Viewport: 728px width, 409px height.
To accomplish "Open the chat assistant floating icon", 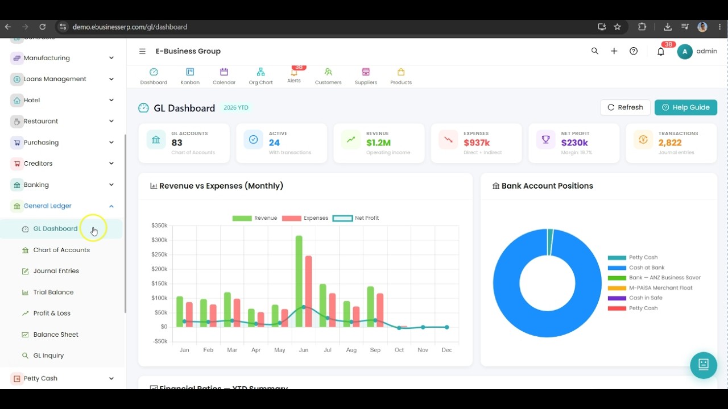I will (x=704, y=365).
